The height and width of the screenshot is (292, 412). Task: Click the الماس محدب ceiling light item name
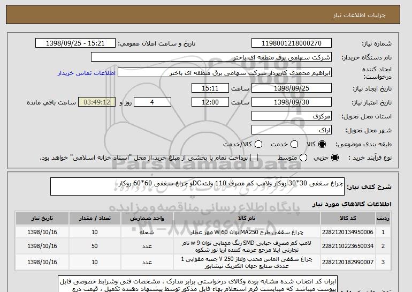tap(247, 263)
